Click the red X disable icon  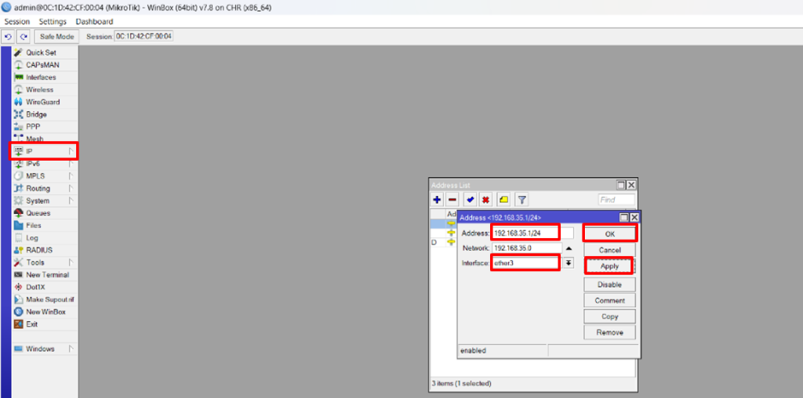[x=485, y=200]
